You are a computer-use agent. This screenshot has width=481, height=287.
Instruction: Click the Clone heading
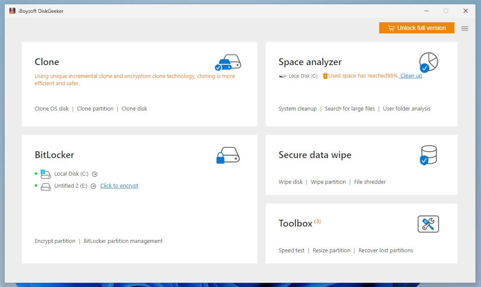tap(47, 62)
